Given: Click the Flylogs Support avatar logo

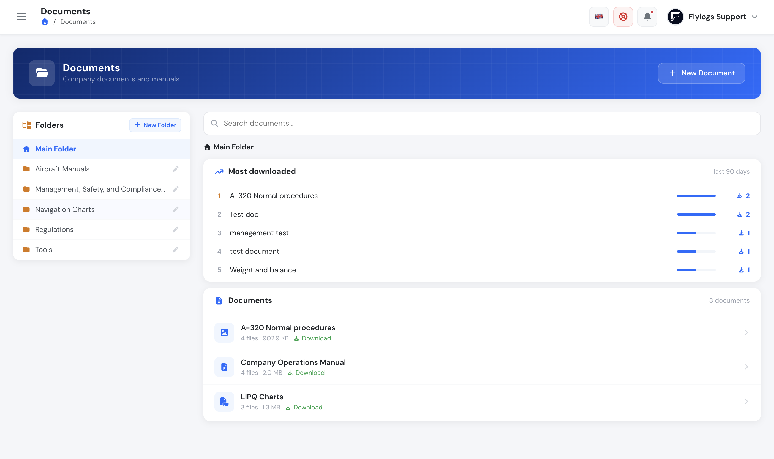Looking at the screenshot, I should coord(675,17).
